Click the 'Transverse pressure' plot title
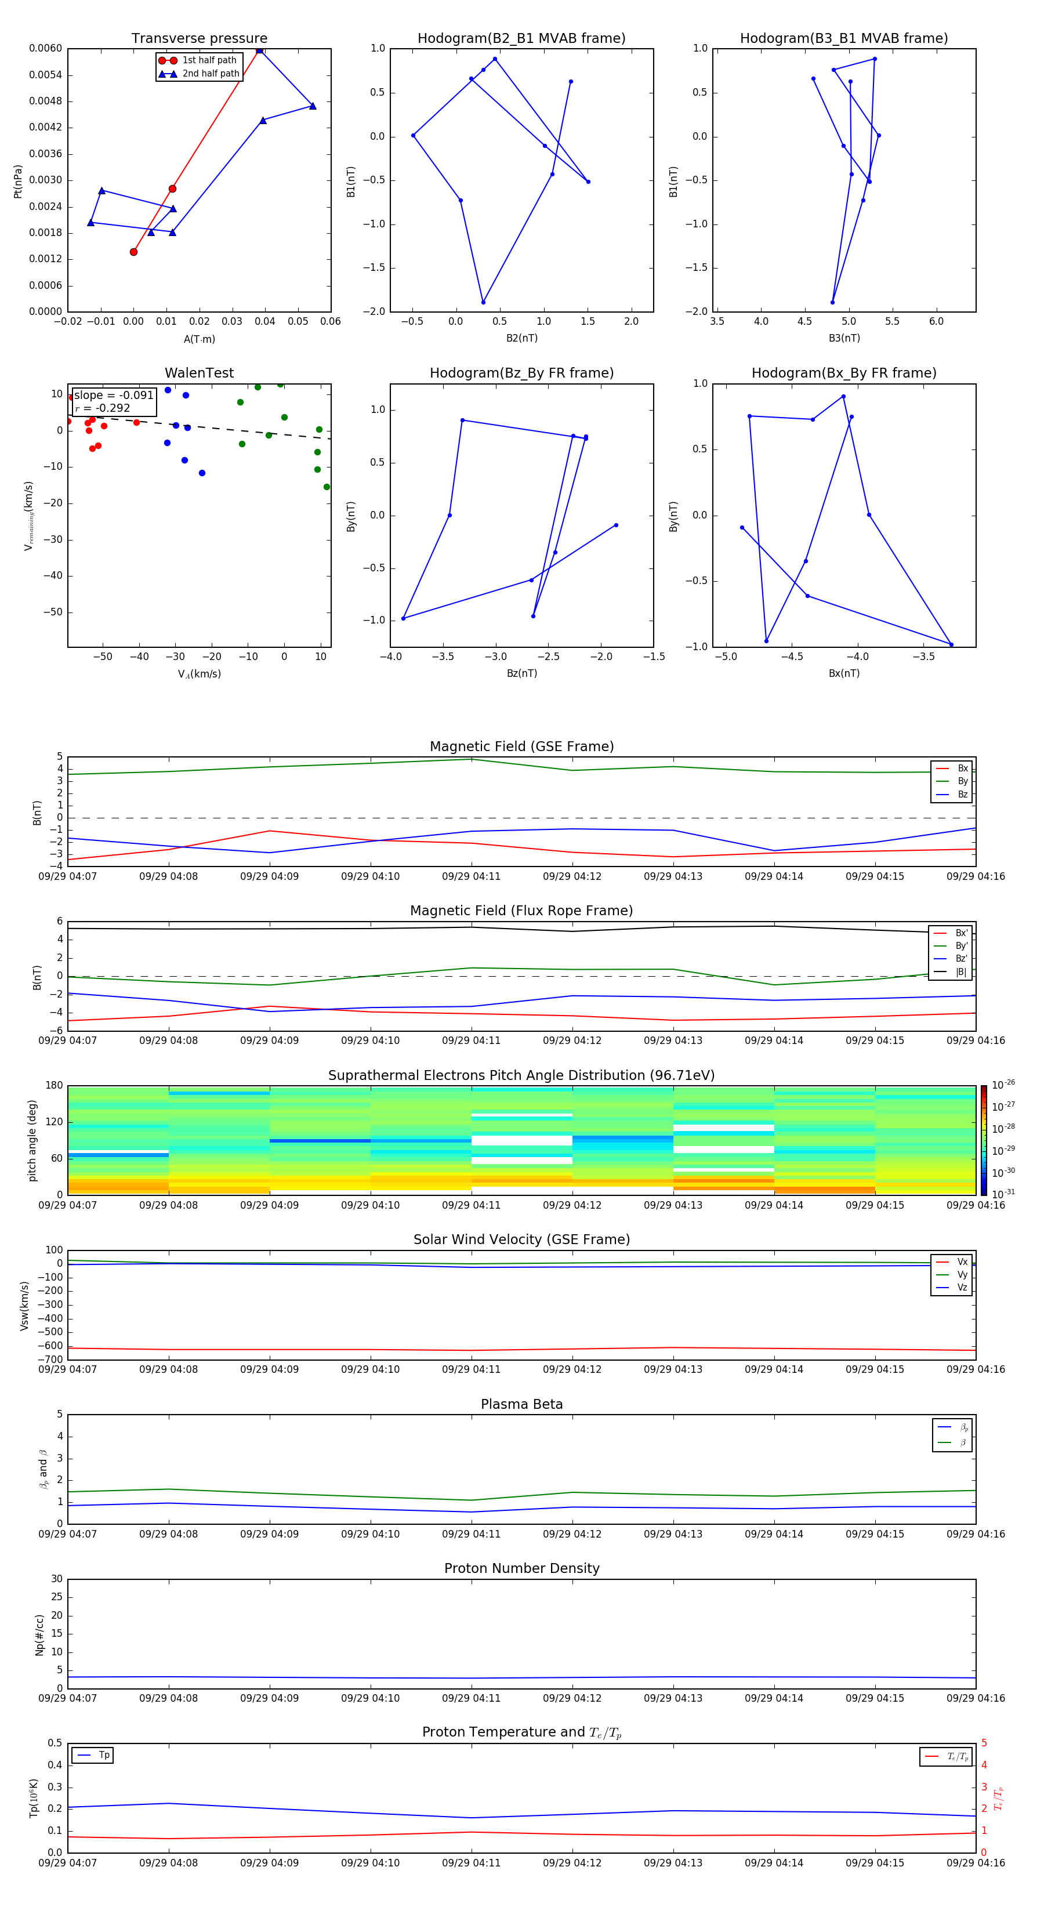Image resolution: width=1044 pixels, height=1914 pixels. pos(199,39)
